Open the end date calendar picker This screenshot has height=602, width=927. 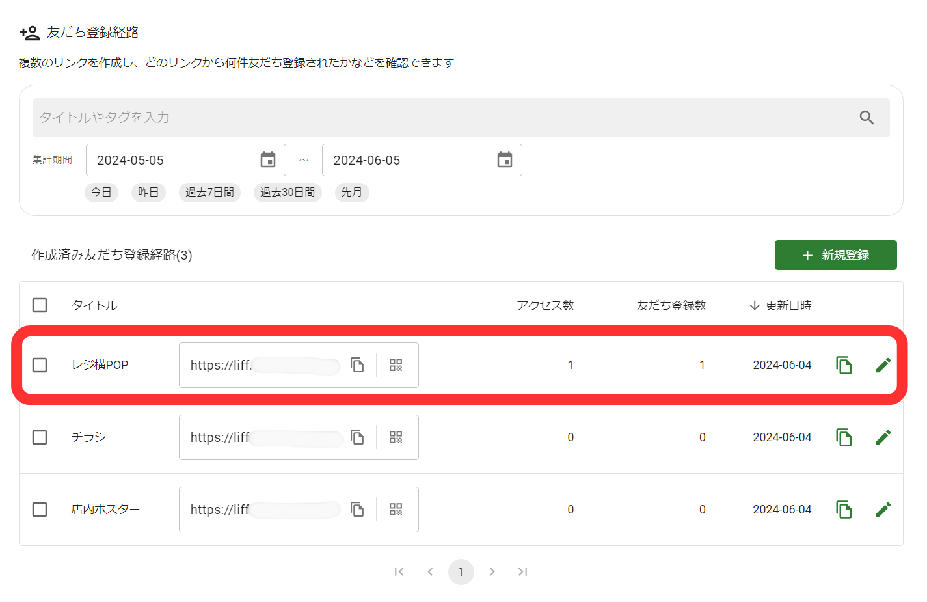click(505, 159)
